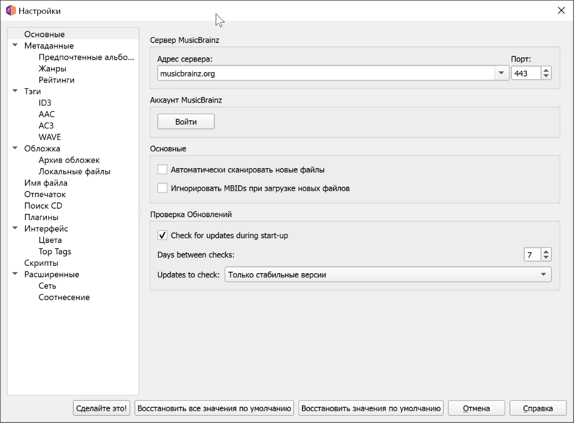
Task: Click the Справка help button
Action: point(538,408)
